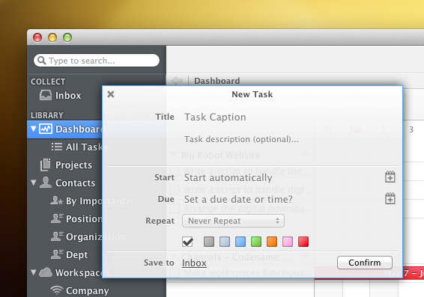The width and height of the screenshot is (424, 297).
Task: Close the New Task dialog with X
Action: coord(111,94)
